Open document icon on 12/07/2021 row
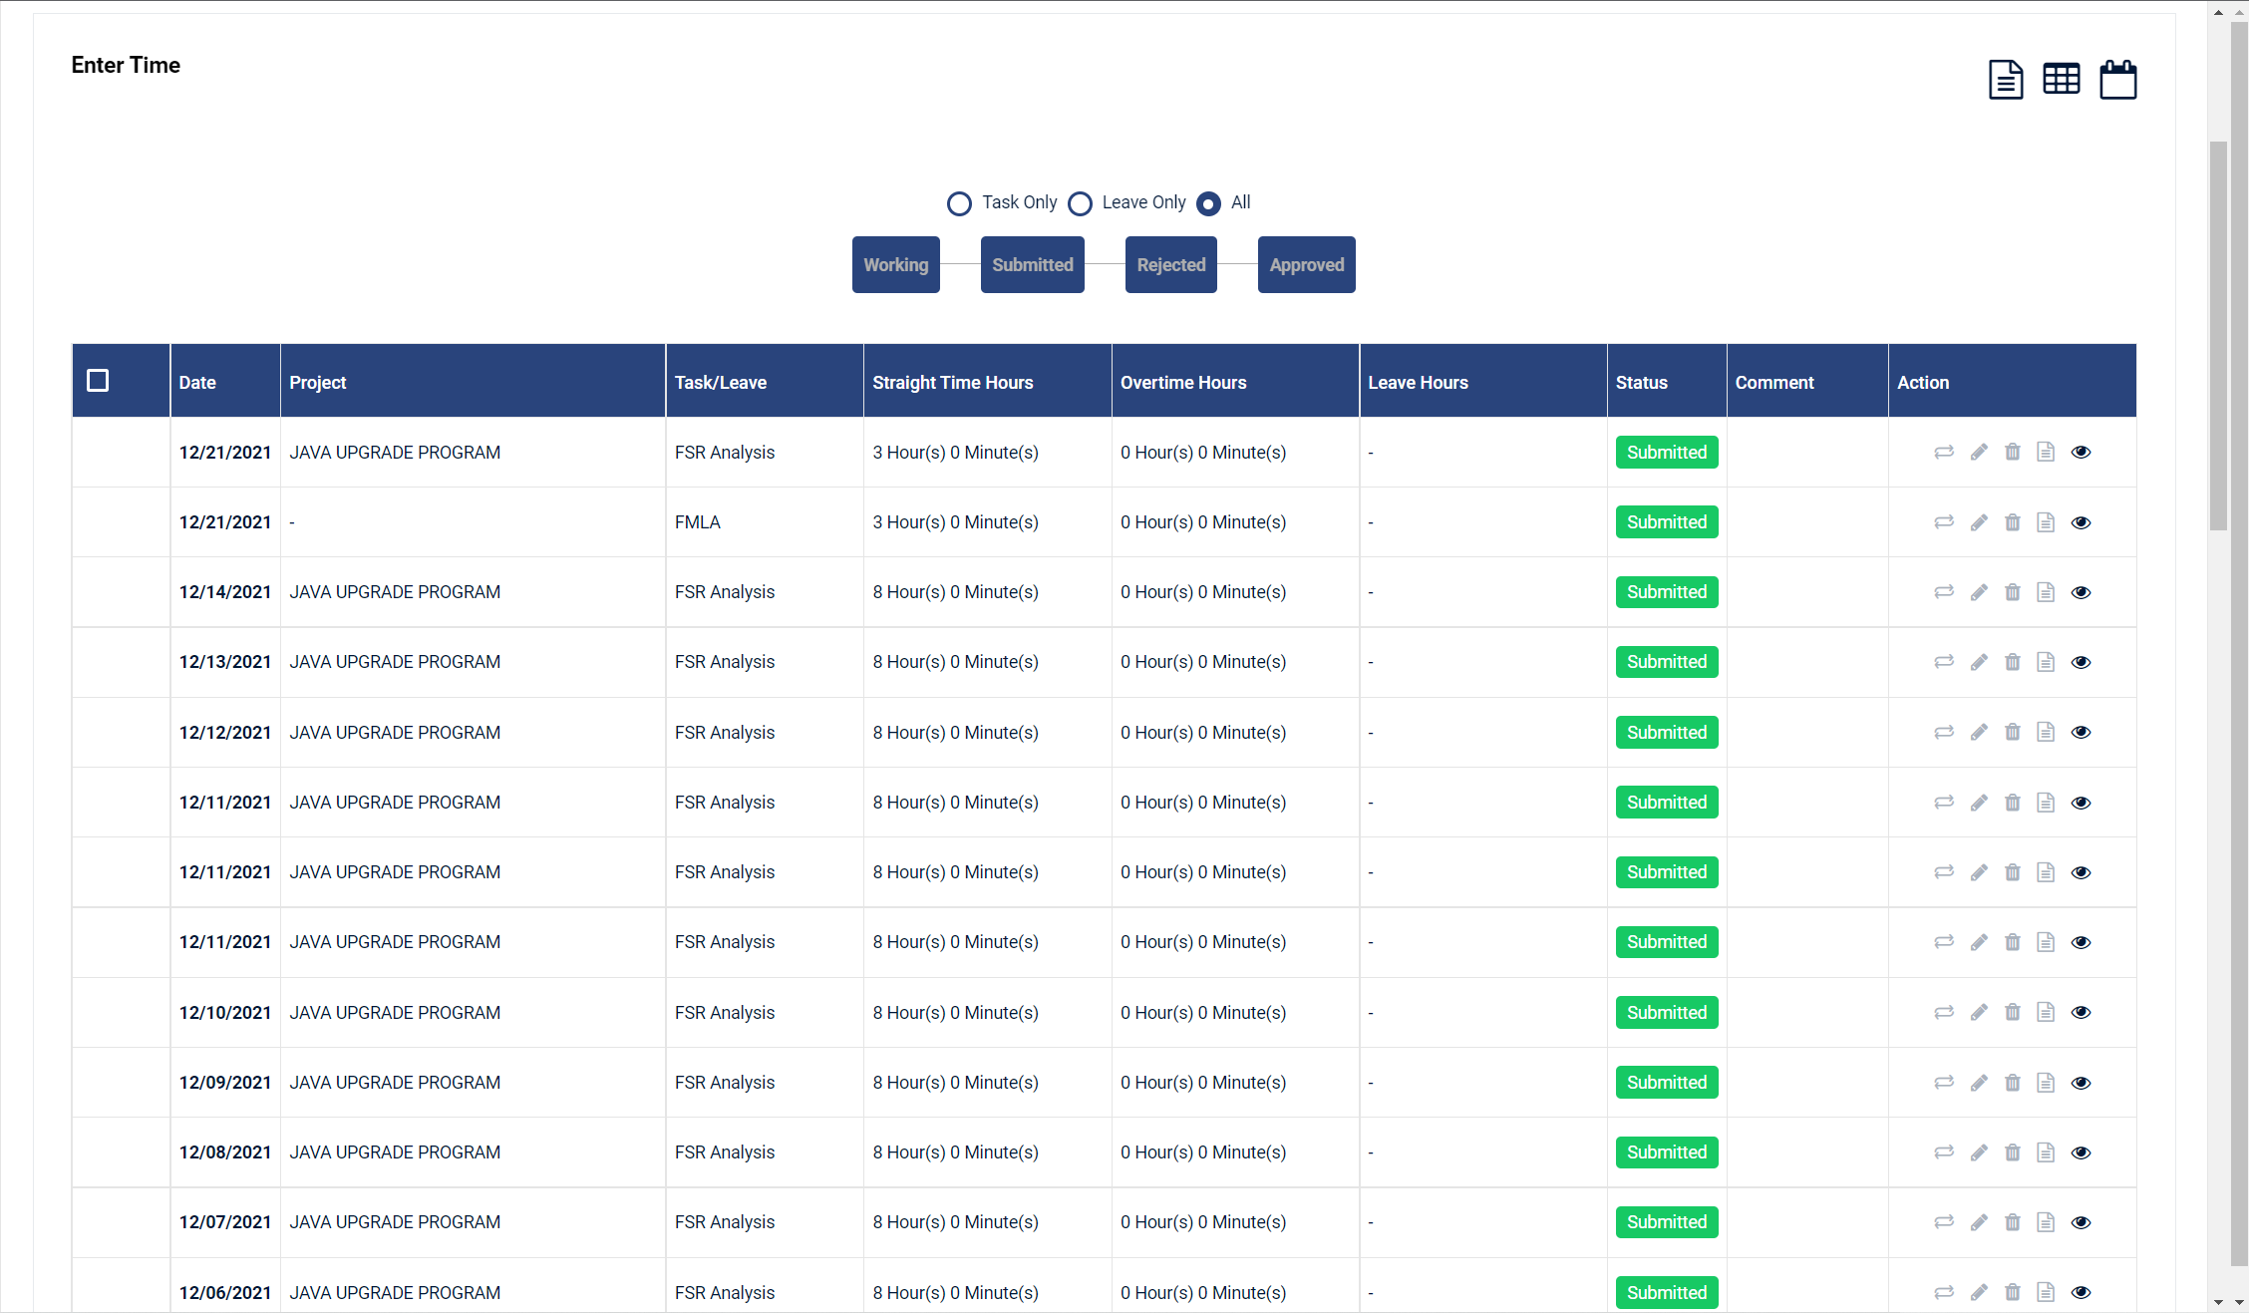 [x=2046, y=1222]
